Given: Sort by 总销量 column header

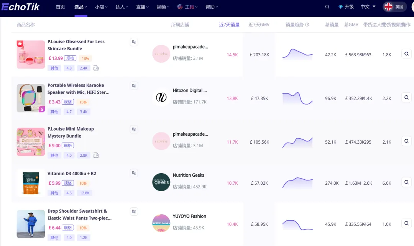Looking at the screenshot, I should coord(332,25).
